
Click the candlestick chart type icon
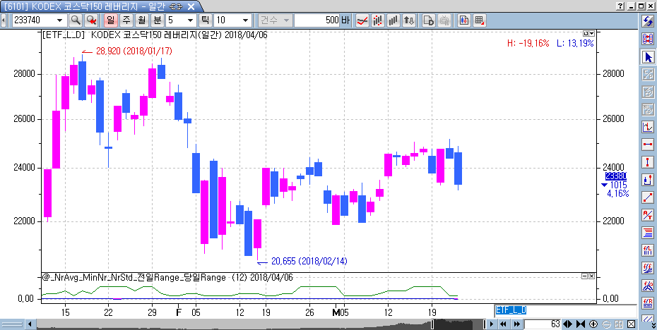click(378, 20)
